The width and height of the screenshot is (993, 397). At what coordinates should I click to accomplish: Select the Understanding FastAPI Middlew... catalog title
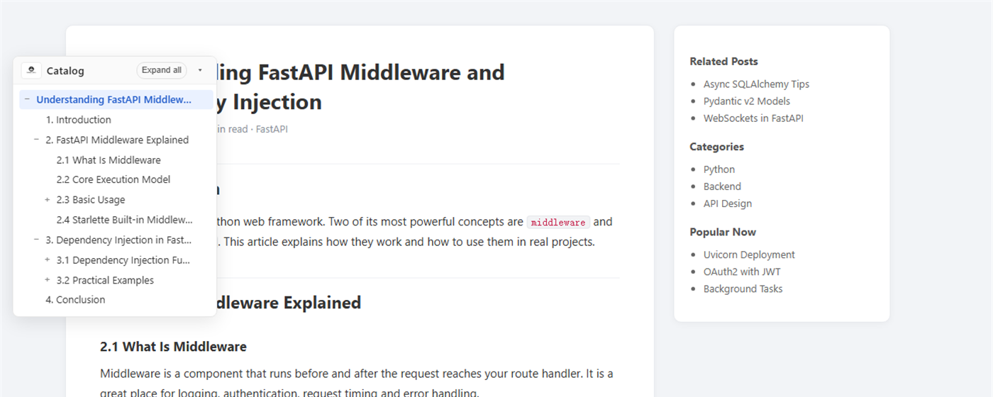click(114, 100)
